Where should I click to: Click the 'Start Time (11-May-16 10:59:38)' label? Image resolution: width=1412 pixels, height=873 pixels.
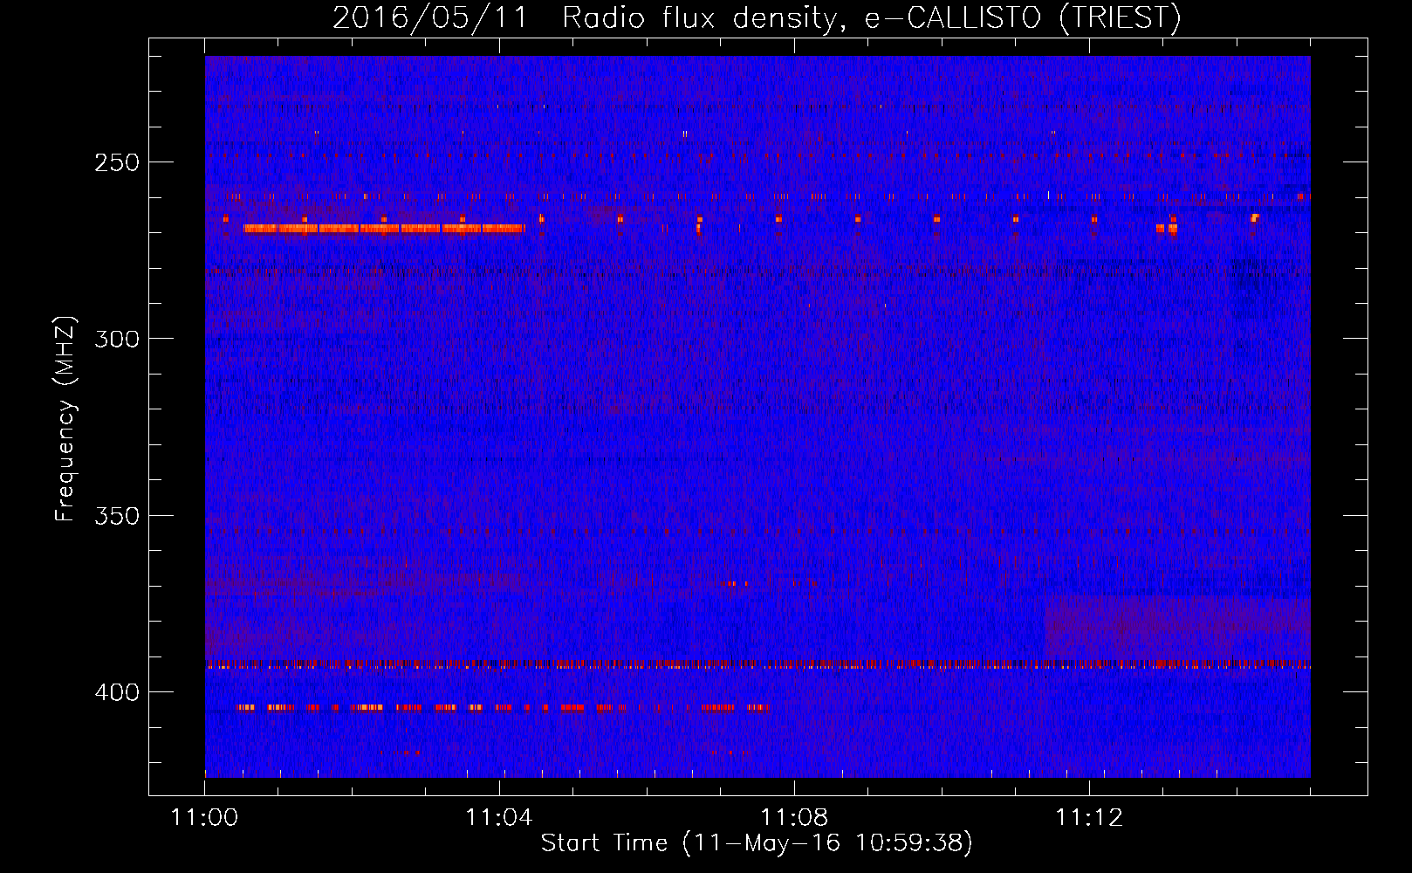pos(757,843)
